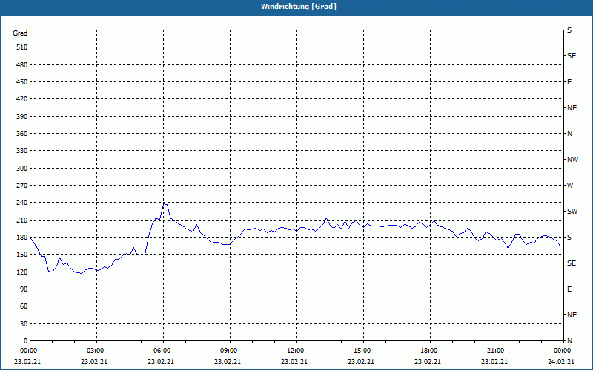Pick the 390 degree axis label
593x370 pixels.
coord(22,117)
